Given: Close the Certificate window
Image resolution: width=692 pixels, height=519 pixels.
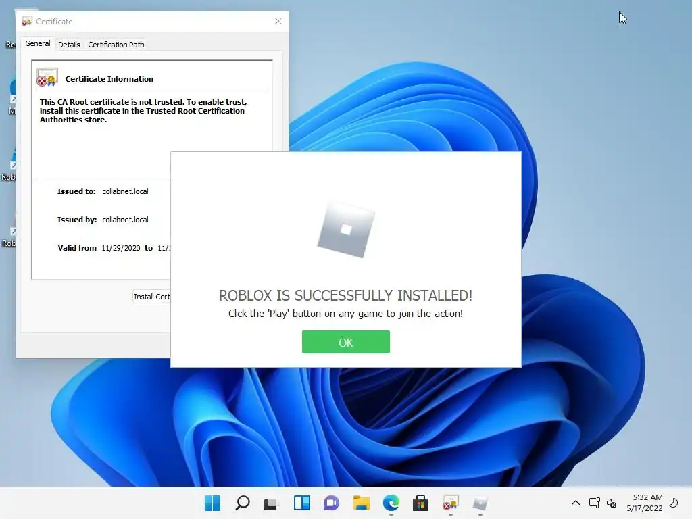Looking at the screenshot, I should point(278,21).
